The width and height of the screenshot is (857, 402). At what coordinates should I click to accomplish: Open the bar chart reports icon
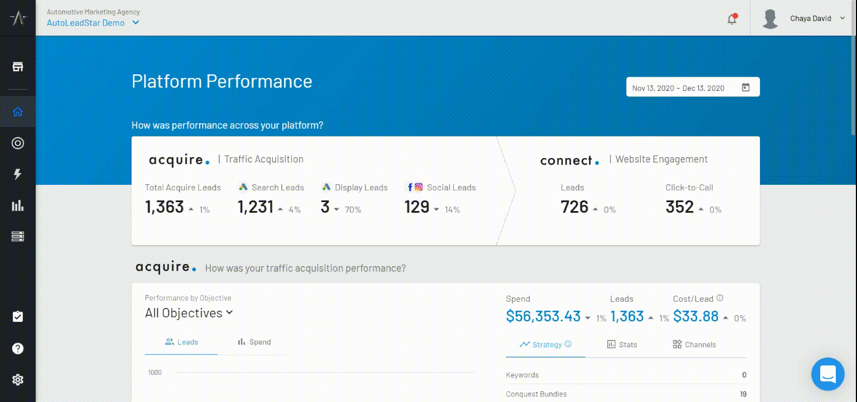pos(18,206)
